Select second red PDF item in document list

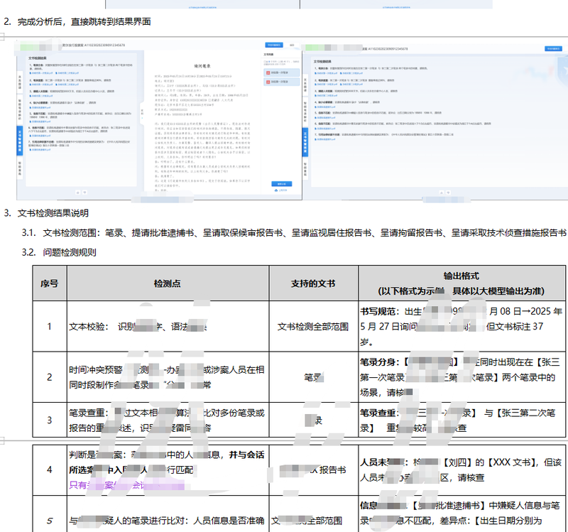click(281, 82)
